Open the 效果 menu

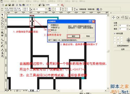pos(43,1)
